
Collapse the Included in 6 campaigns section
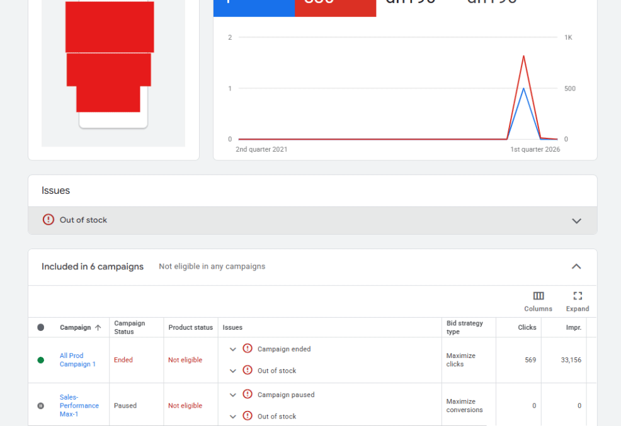point(576,267)
